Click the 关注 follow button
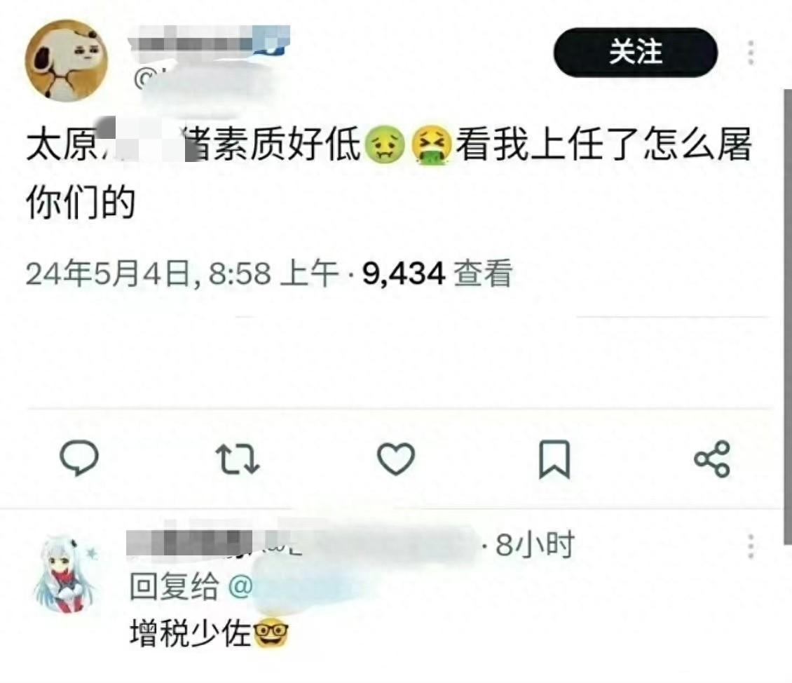This screenshot has width=792, height=683. tap(636, 52)
